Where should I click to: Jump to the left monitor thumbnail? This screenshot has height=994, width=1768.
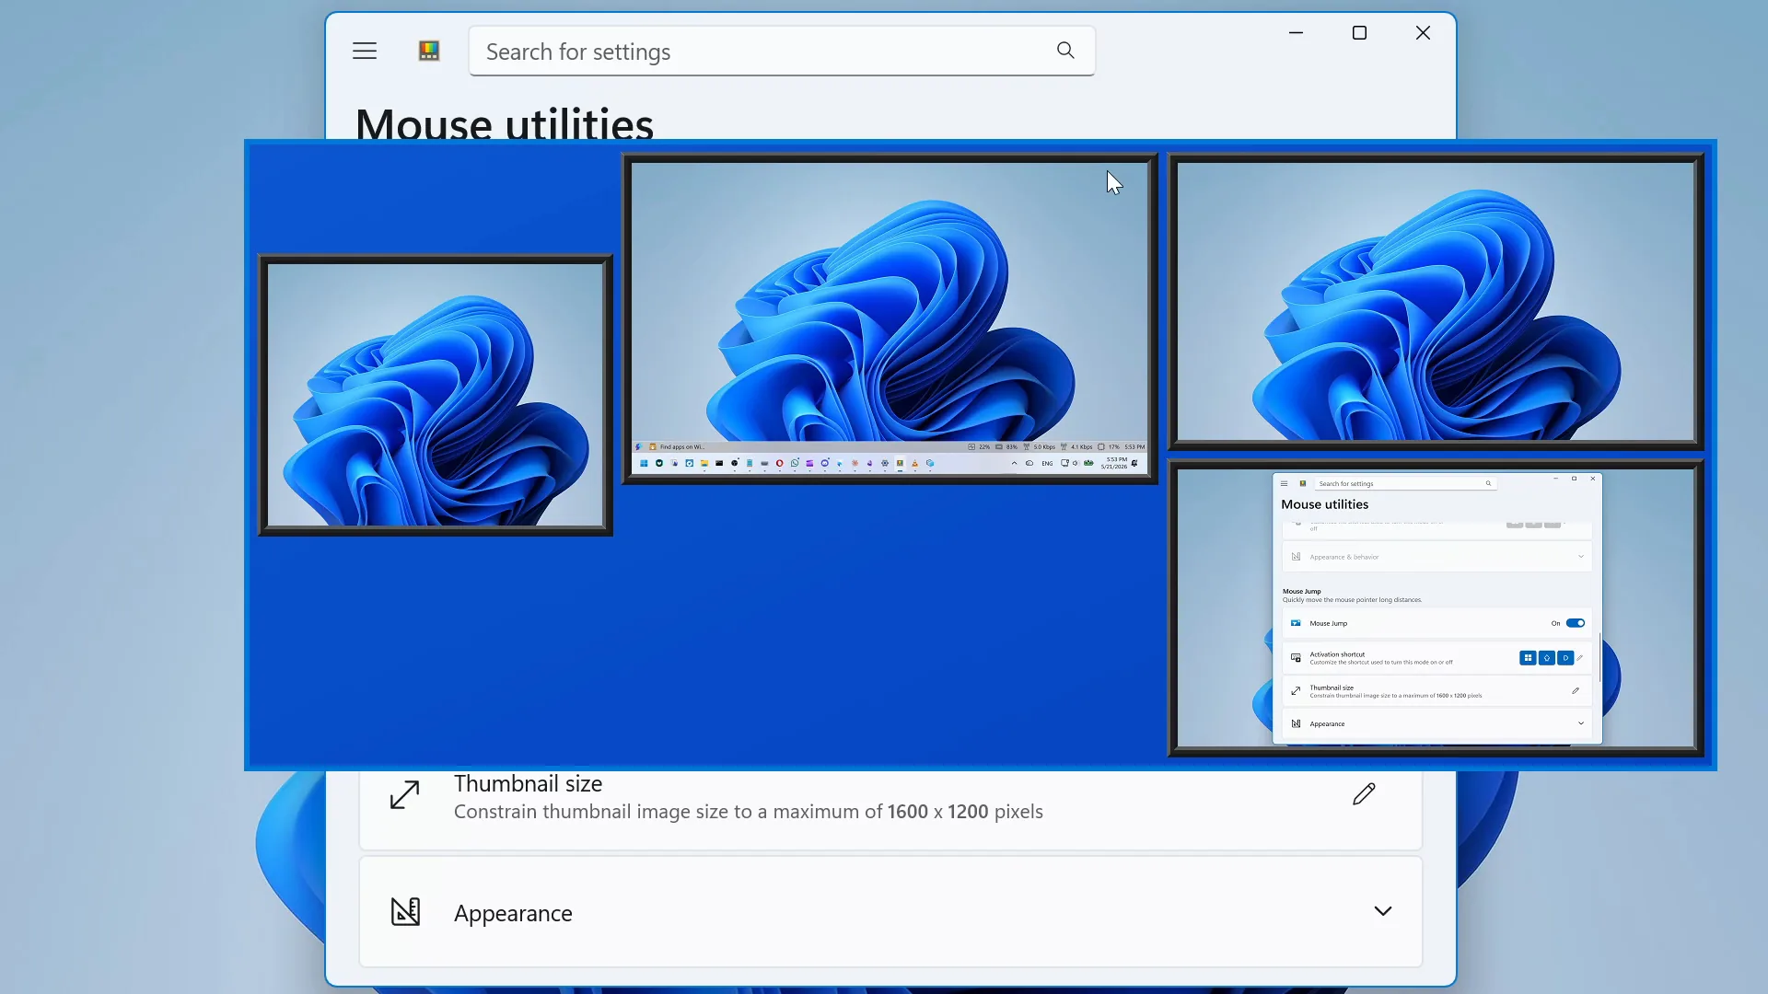click(x=436, y=395)
